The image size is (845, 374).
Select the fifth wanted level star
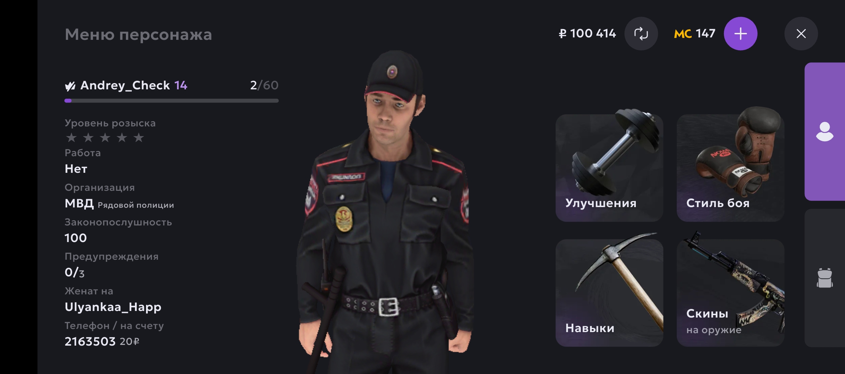[138, 137]
